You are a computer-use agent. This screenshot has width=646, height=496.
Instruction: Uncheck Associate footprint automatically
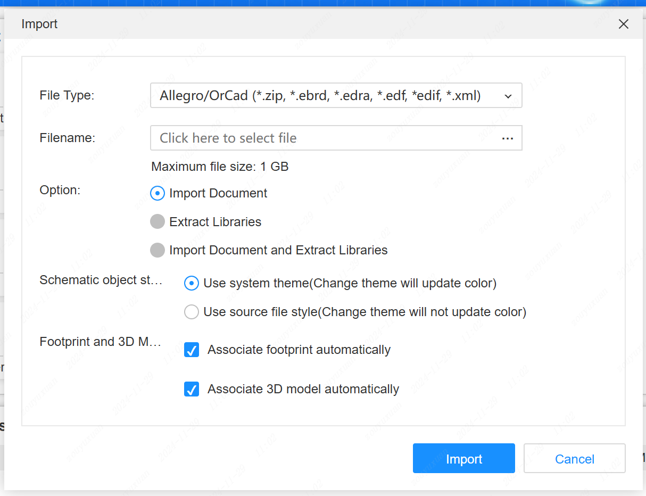192,350
